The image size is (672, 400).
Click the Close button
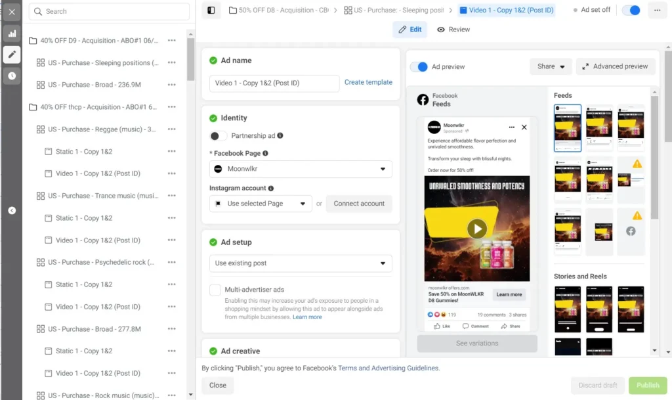(218, 386)
